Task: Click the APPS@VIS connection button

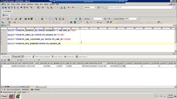Action: tap(7, 11)
